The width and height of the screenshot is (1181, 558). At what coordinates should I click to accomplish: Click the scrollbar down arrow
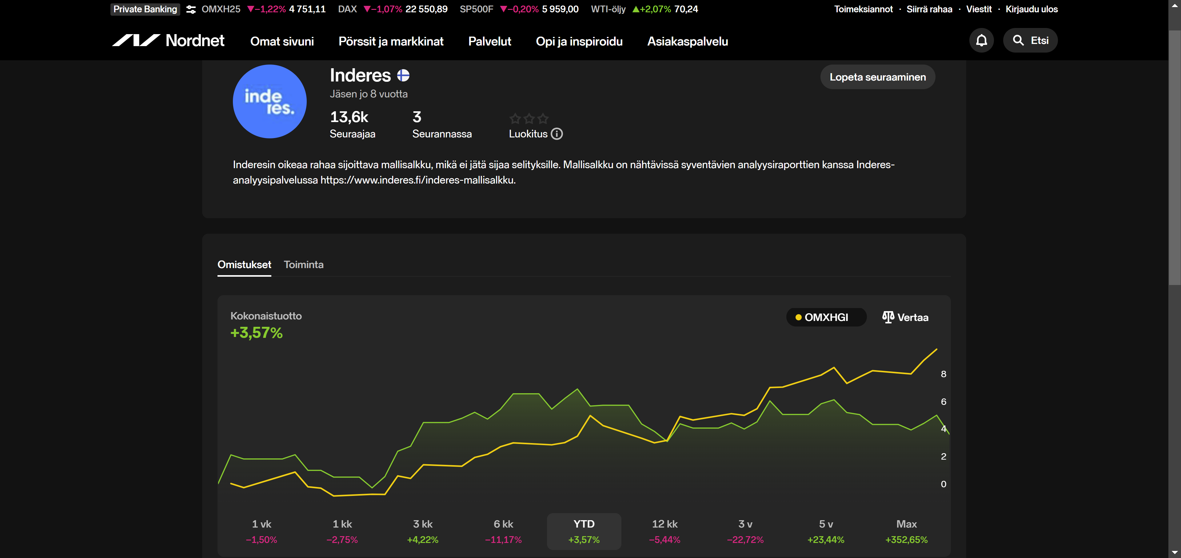tap(1175, 553)
